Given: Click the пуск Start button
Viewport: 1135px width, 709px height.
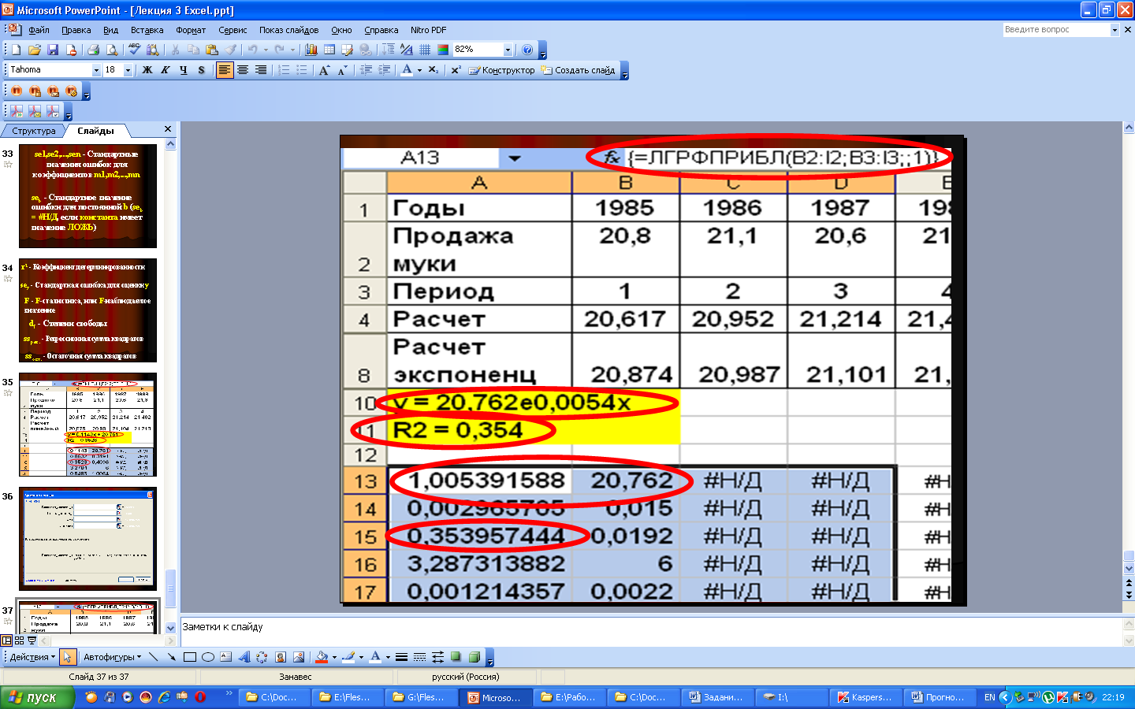Looking at the screenshot, I should 37,697.
